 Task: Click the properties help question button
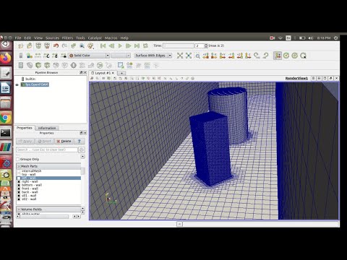pos(80,142)
